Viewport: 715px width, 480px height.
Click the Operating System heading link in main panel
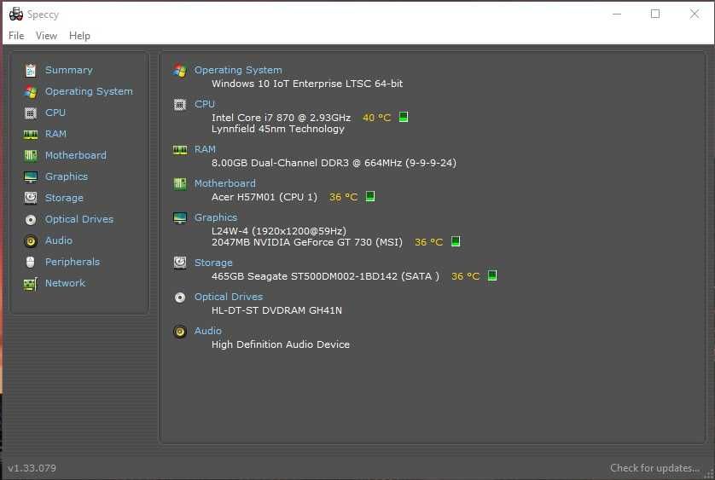point(238,70)
